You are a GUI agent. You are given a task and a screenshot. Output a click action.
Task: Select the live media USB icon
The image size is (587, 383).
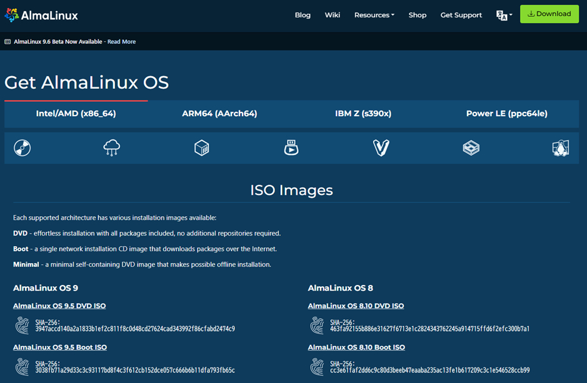coord(291,148)
